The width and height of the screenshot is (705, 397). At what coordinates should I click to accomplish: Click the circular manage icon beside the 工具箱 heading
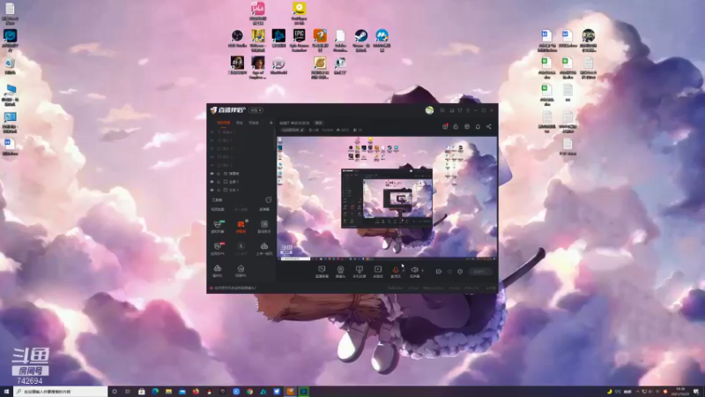click(x=269, y=200)
